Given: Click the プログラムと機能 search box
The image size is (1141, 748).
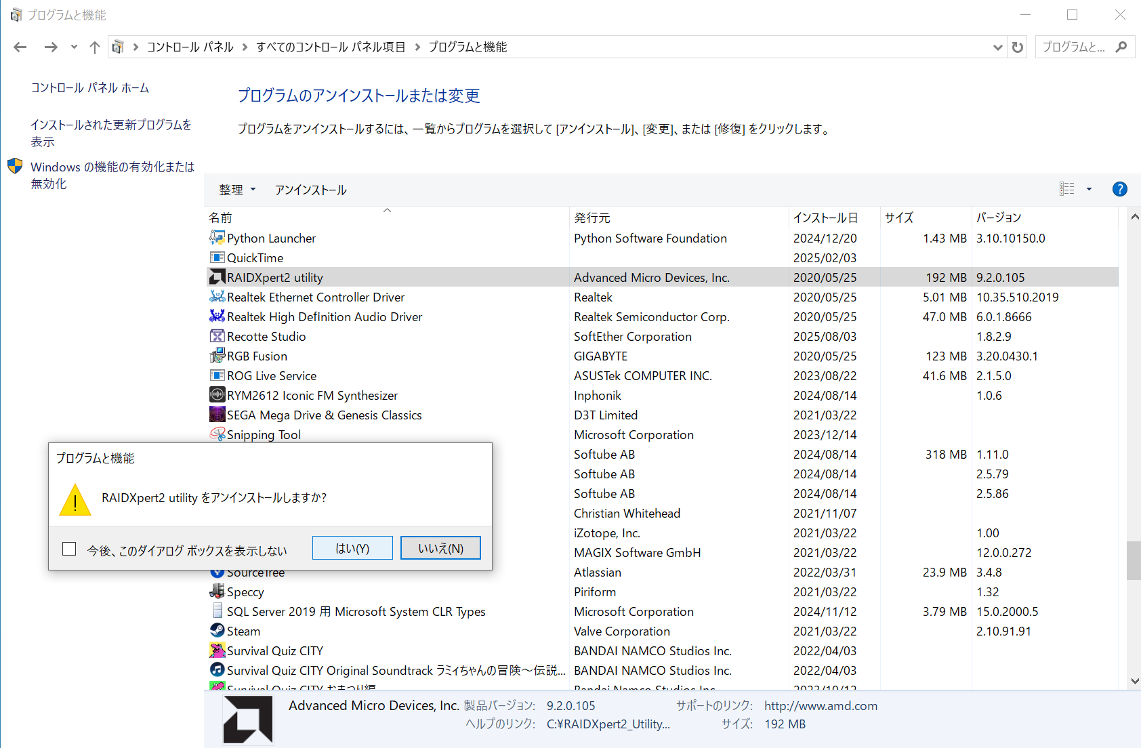Looking at the screenshot, I should coord(1077,47).
